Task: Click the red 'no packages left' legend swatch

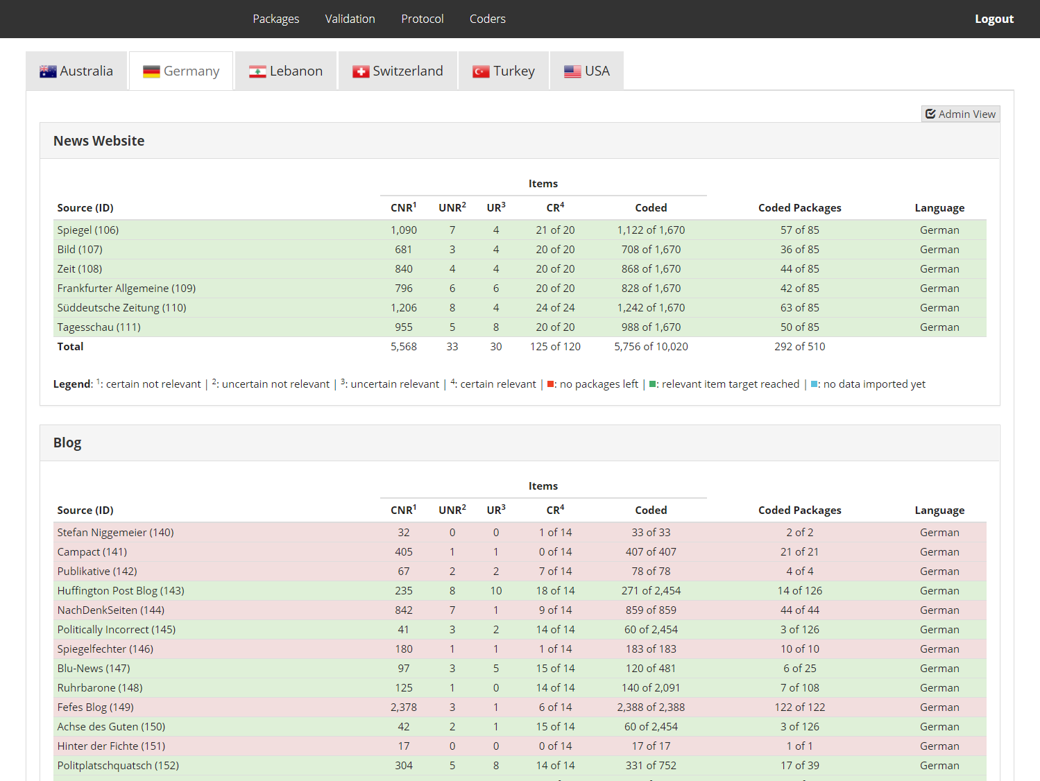Action: click(550, 384)
